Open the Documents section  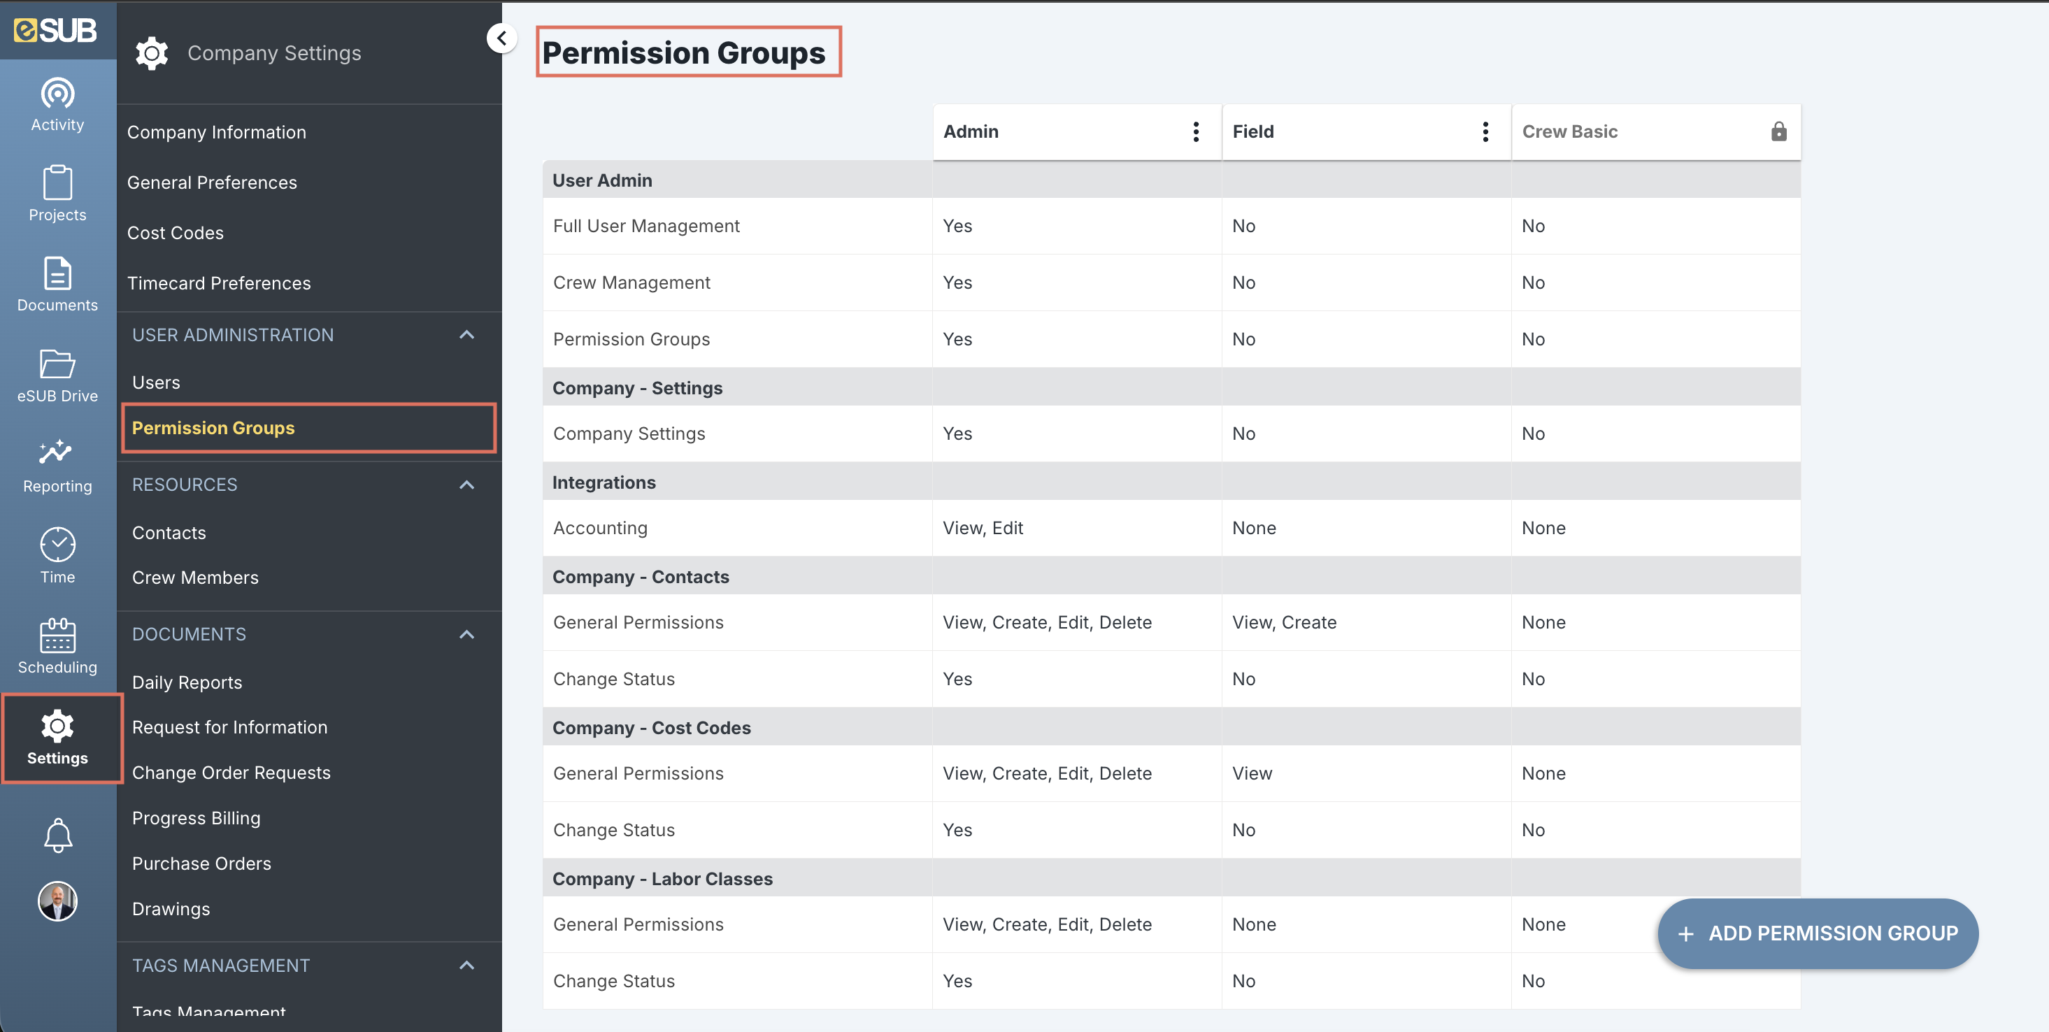tap(57, 284)
